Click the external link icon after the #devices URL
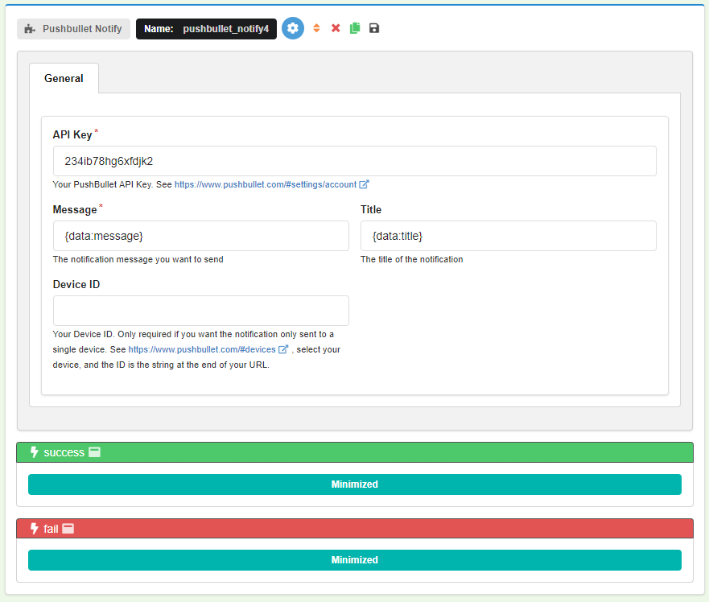709x602 pixels. tap(283, 349)
